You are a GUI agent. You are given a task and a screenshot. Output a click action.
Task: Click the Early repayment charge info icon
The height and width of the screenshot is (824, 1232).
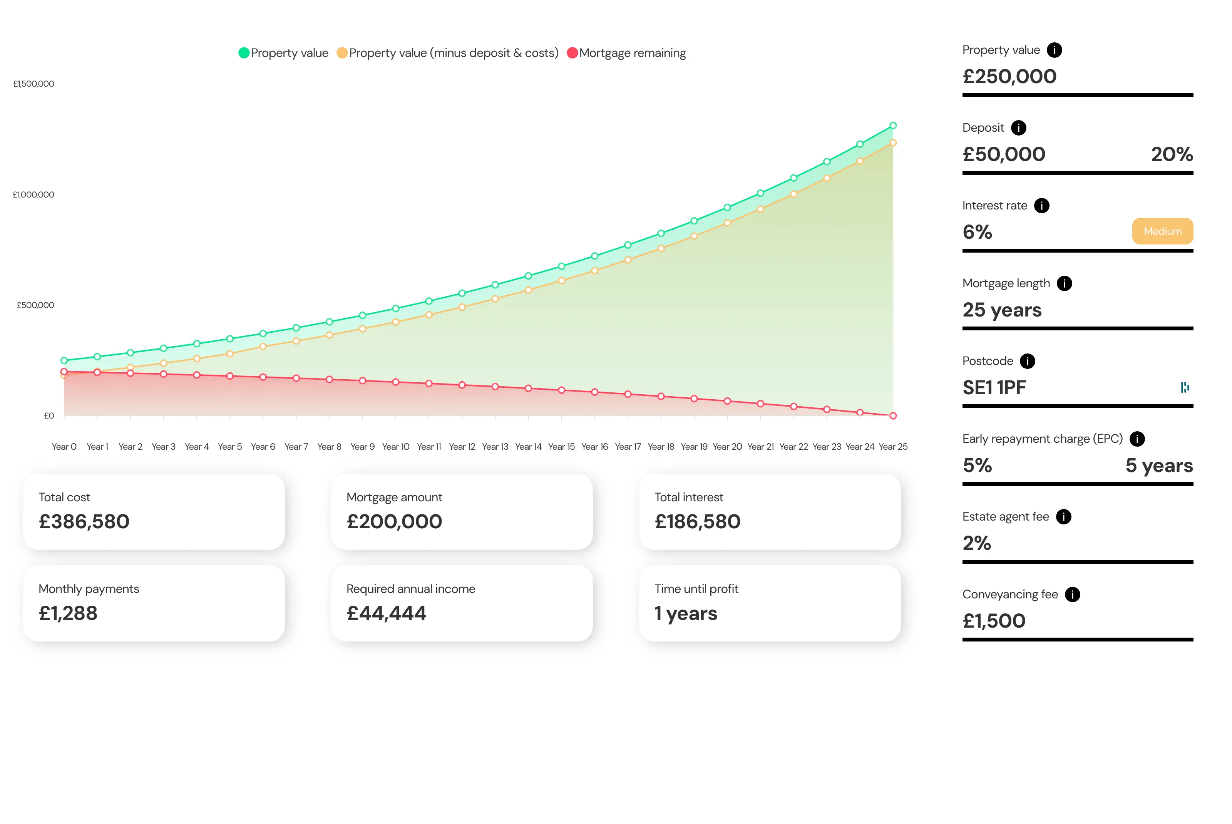point(1138,439)
